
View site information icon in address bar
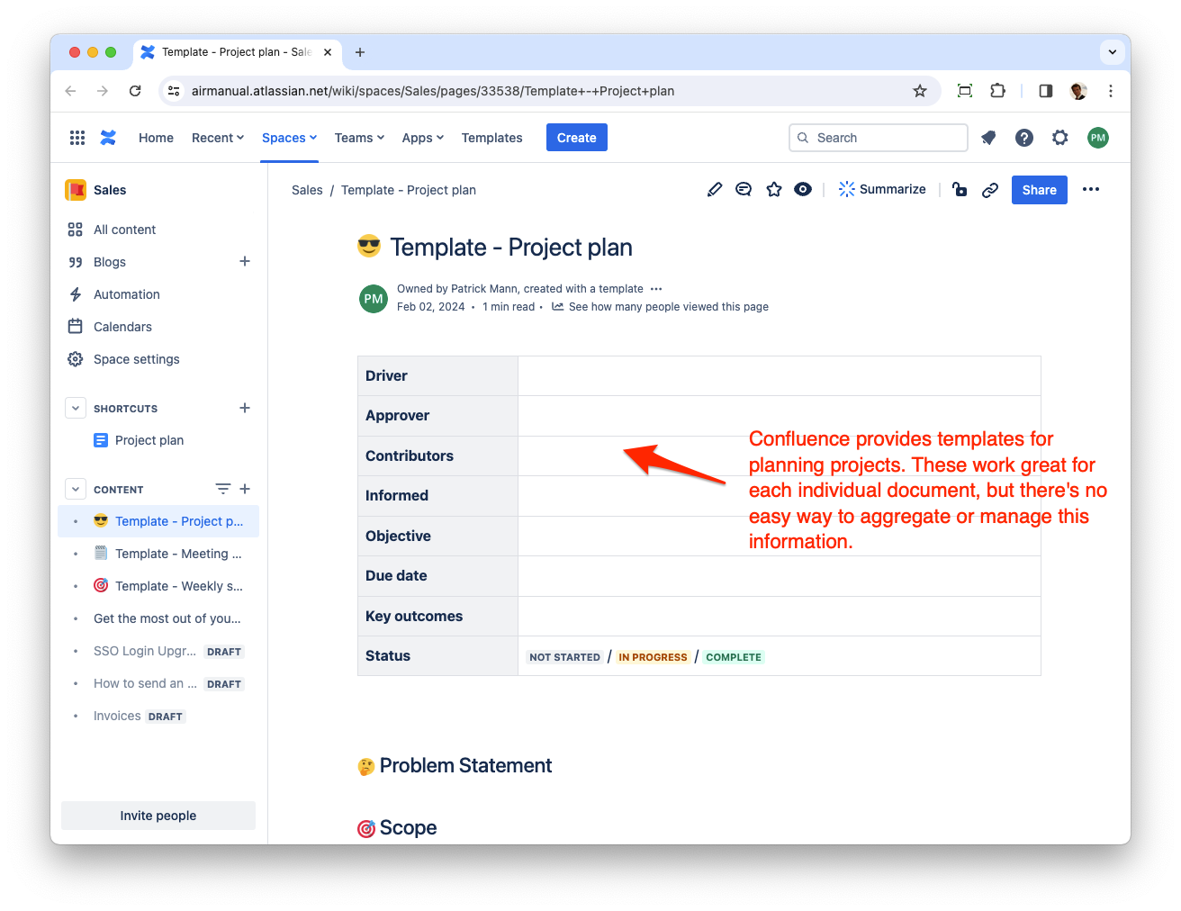(x=175, y=91)
